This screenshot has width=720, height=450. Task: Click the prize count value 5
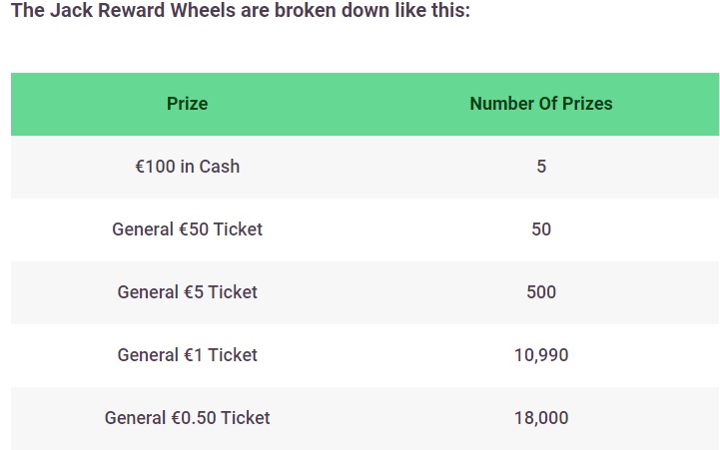point(541,167)
